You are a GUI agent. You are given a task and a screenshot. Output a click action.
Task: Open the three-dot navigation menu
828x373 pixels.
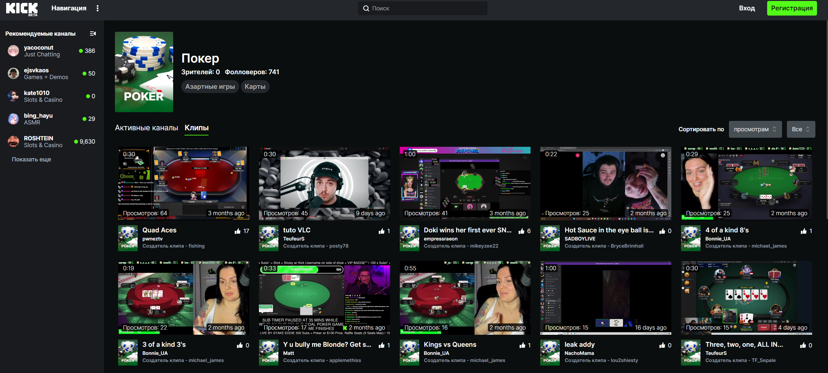click(97, 8)
